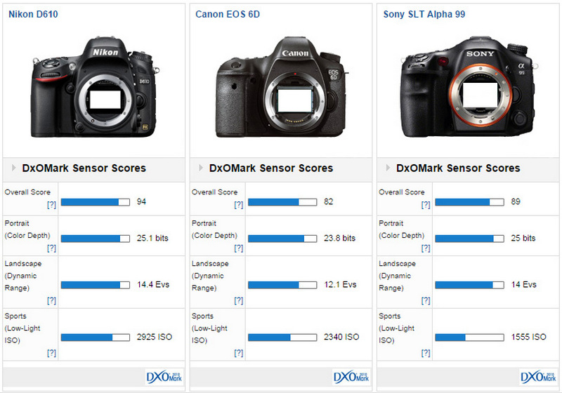Open help [?] for Nikon Sports Low-Light ISO
Viewport: 562px width, 393px height.
[x=51, y=353]
